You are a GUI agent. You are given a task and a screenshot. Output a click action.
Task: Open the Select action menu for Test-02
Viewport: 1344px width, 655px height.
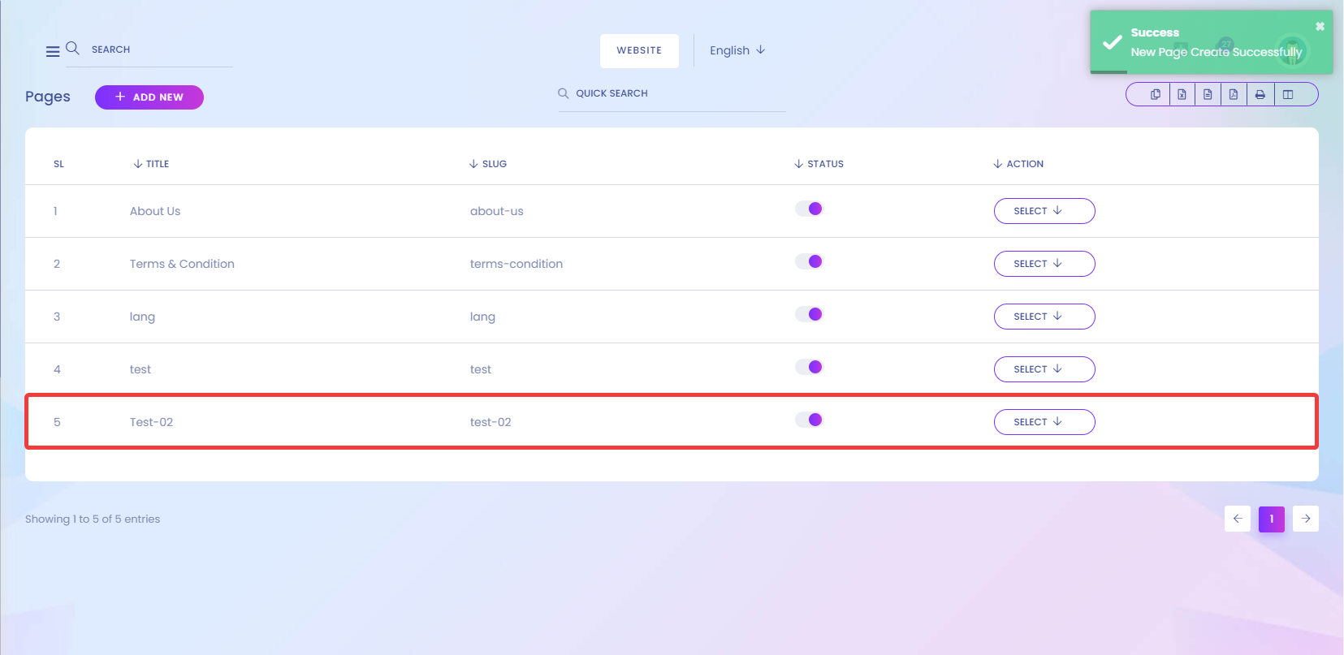point(1044,422)
